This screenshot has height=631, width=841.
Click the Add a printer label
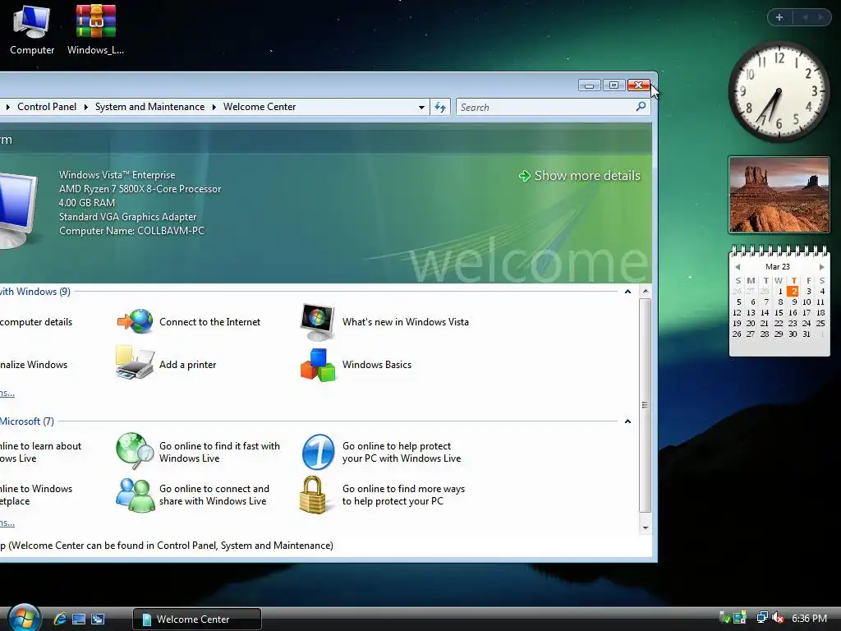pyautogui.click(x=188, y=364)
